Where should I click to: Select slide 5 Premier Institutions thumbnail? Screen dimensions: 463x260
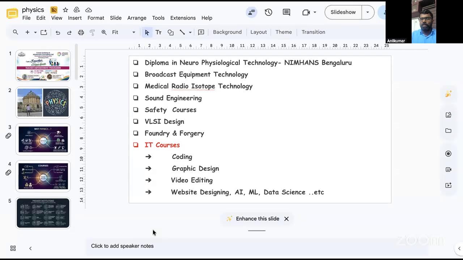tap(43, 213)
